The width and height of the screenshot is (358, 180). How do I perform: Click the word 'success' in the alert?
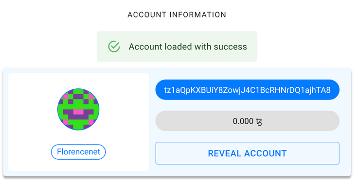pos(230,47)
